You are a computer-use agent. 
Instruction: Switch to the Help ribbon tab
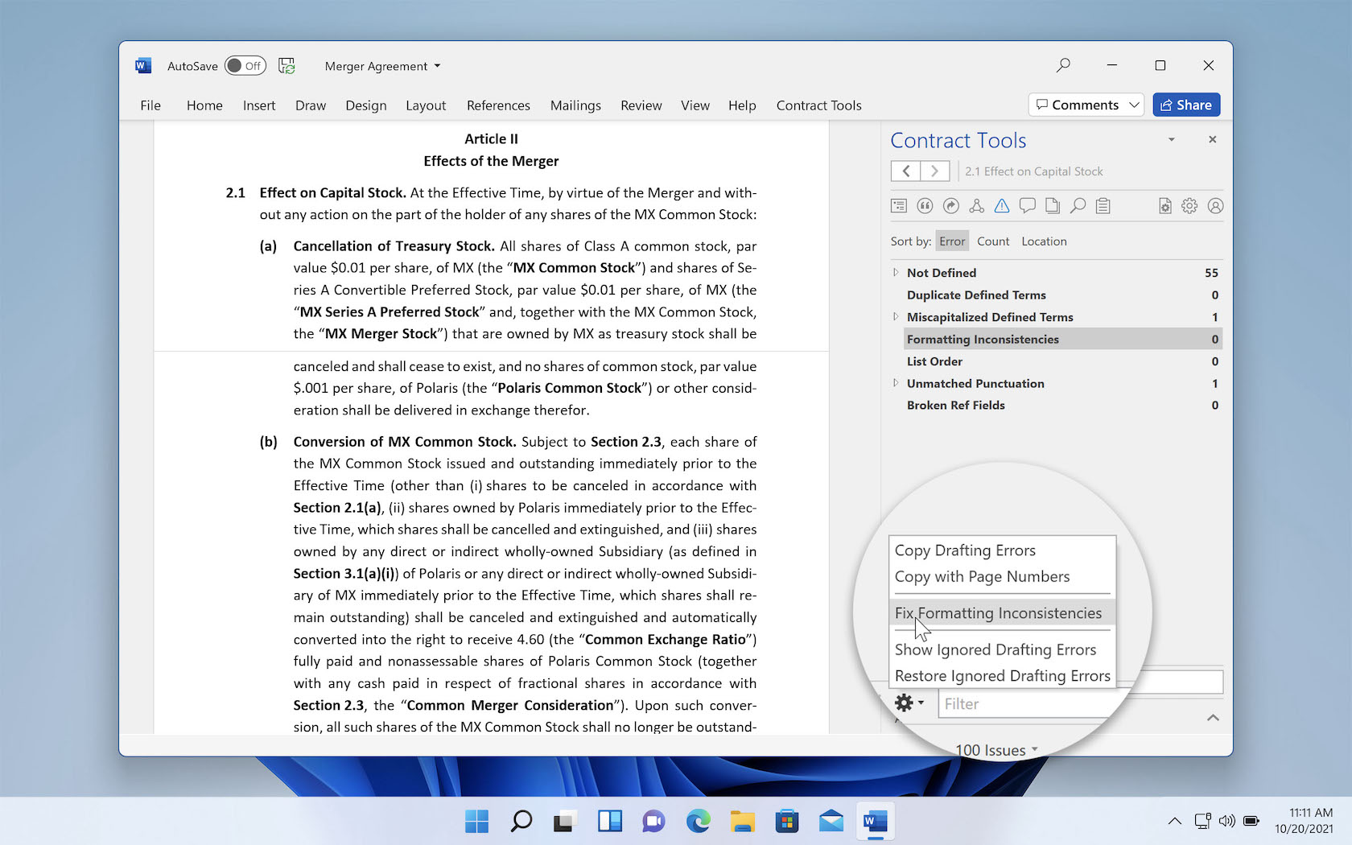tap(742, 105)
